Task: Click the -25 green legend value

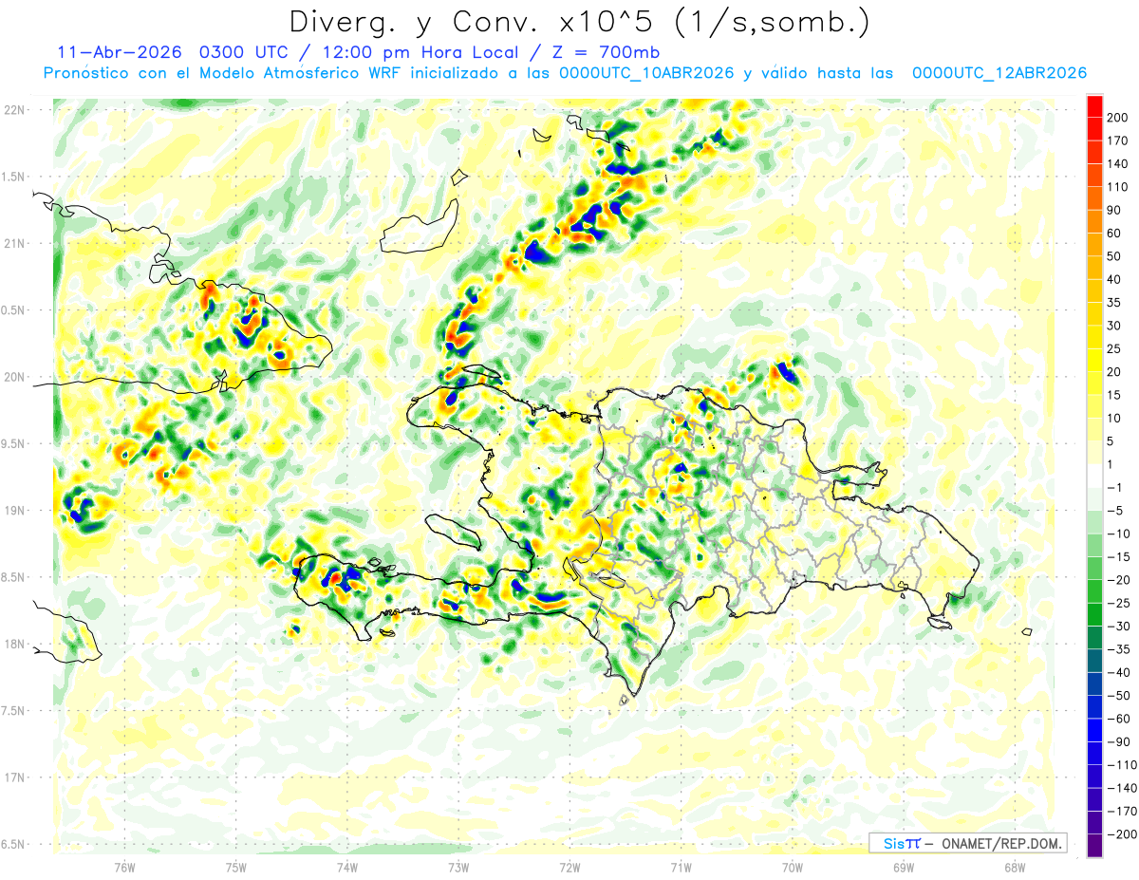Action: 1114,603
